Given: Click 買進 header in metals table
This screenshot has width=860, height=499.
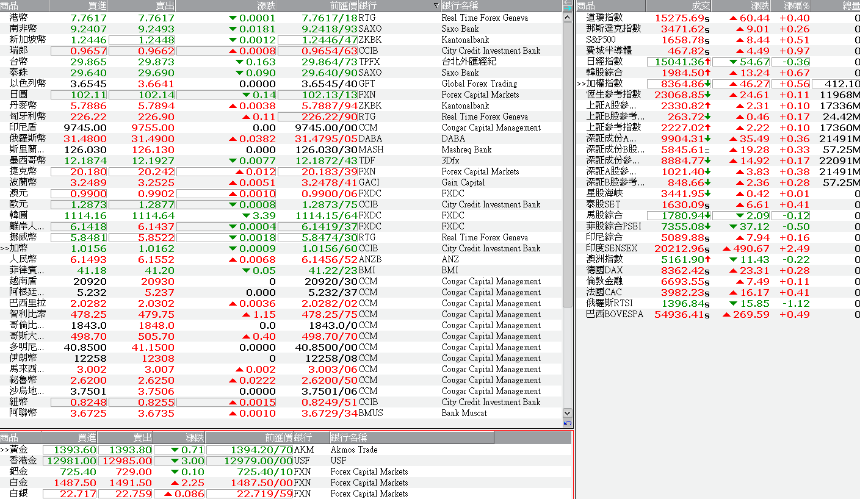Looking at the screenshot, I should [70, 437].
